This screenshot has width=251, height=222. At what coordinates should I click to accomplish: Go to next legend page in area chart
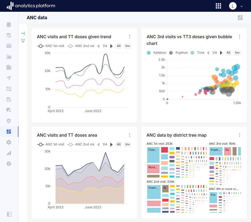pyautogui.click(x=111, y=145)
